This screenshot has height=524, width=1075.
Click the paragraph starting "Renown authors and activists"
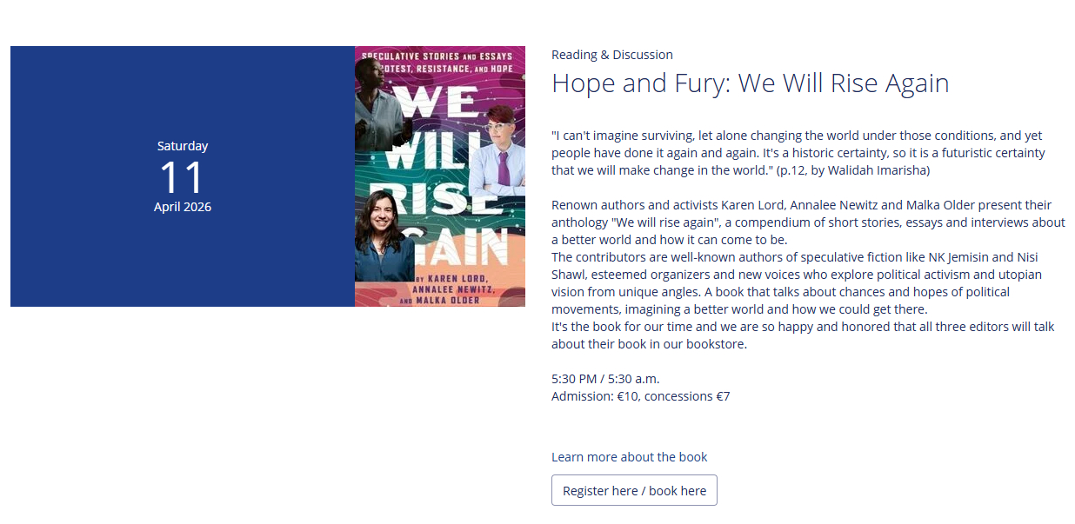(808, 222)
